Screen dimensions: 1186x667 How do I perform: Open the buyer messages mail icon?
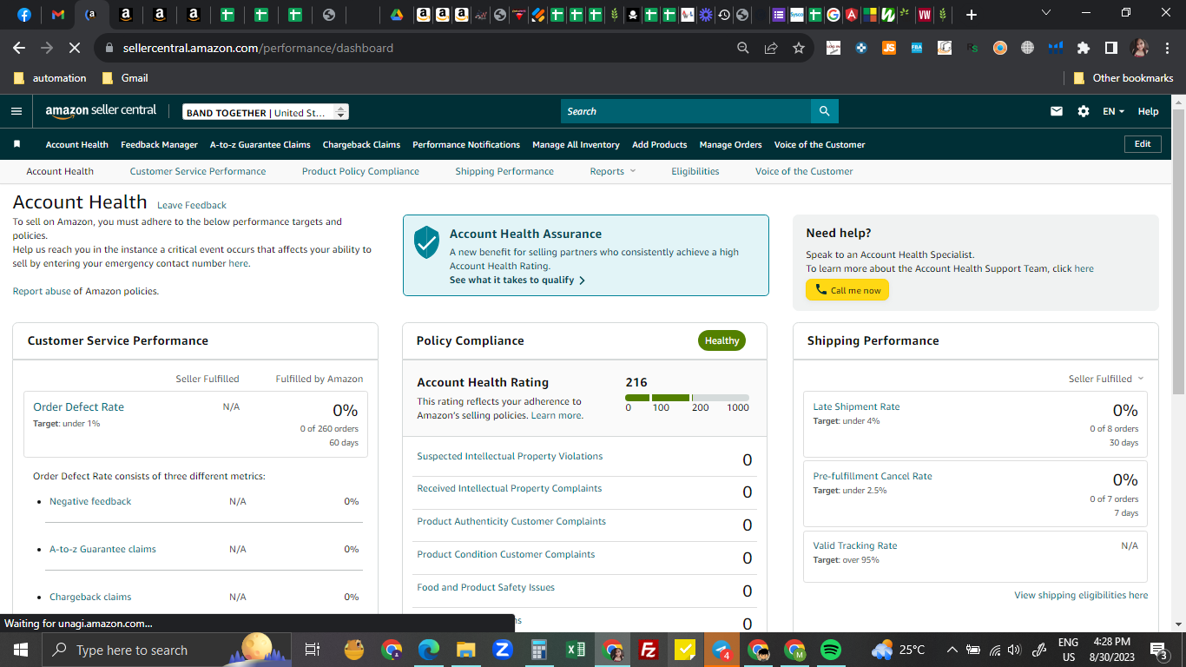click(x=1057, y=111)
